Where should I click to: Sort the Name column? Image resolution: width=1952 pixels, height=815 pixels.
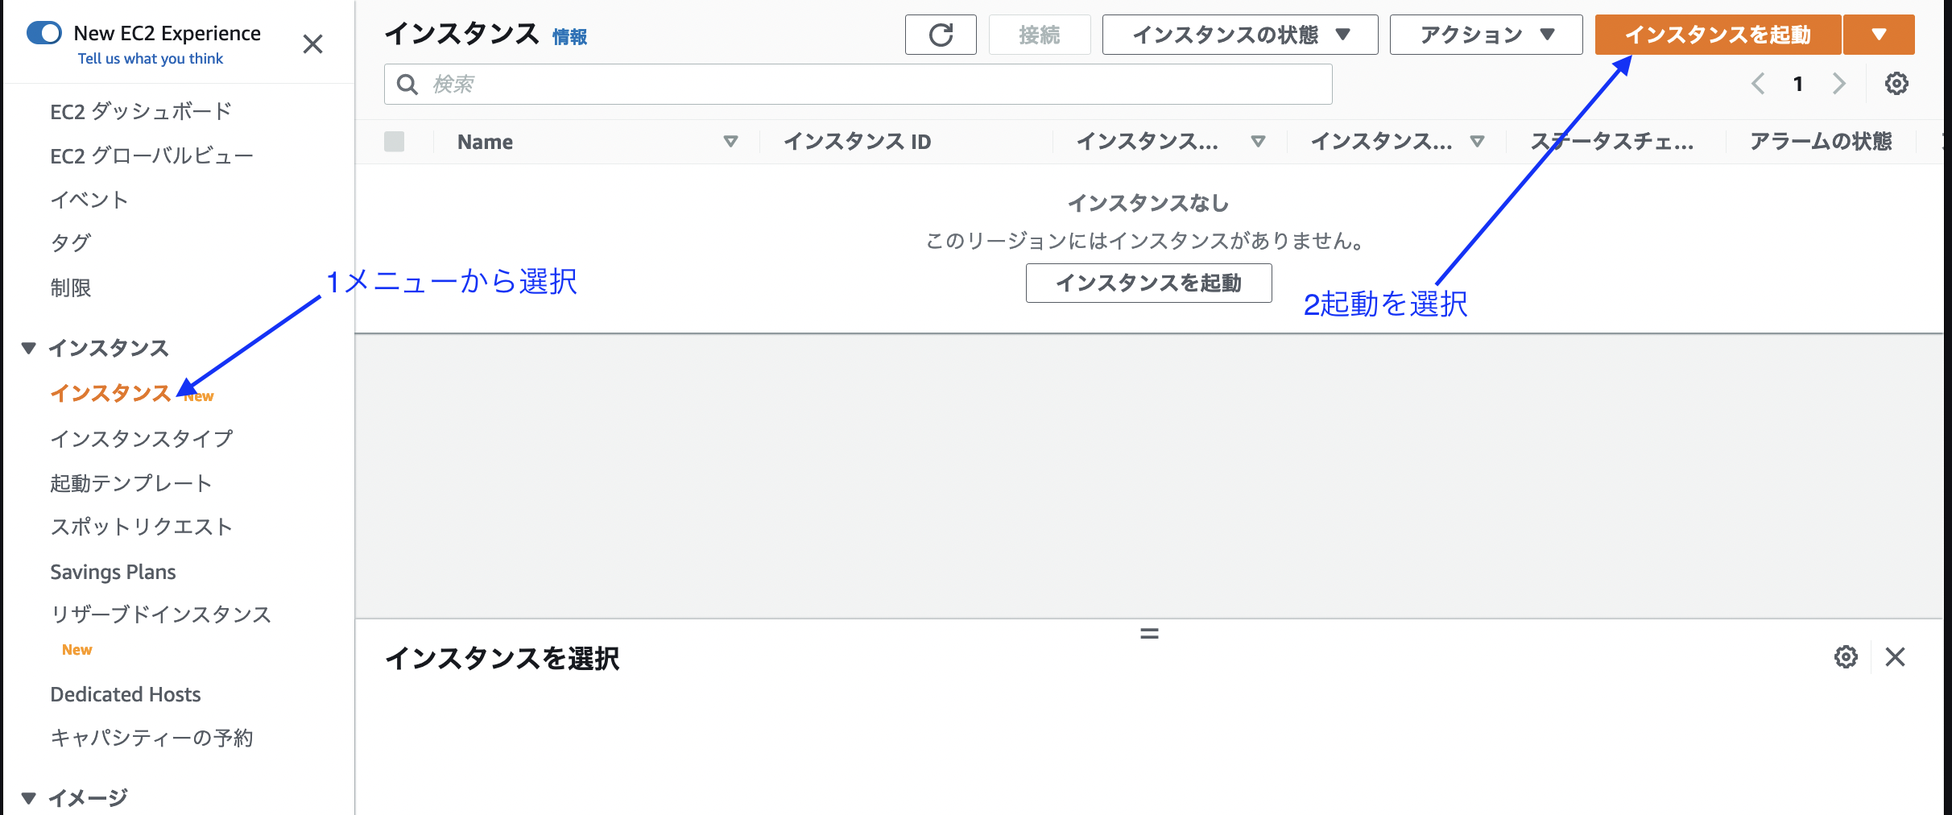pos(731,141)
